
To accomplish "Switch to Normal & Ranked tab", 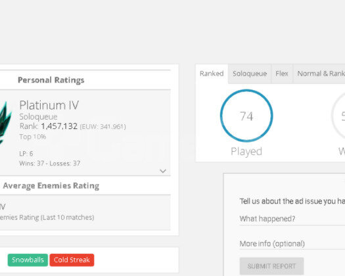I will (x=319, y=74).
